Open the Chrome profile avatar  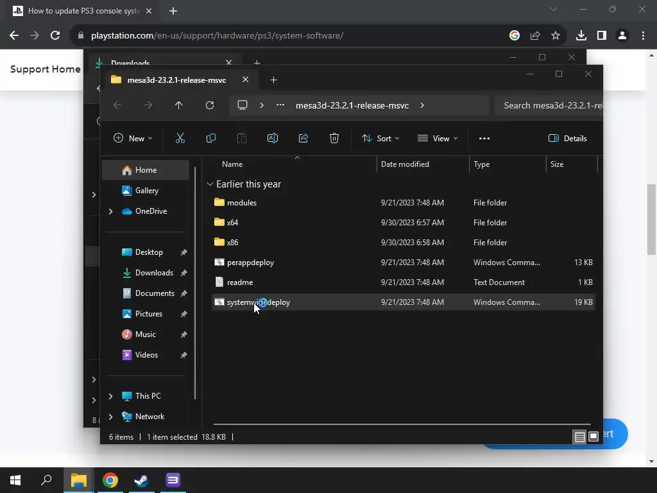tap(622, 36)
